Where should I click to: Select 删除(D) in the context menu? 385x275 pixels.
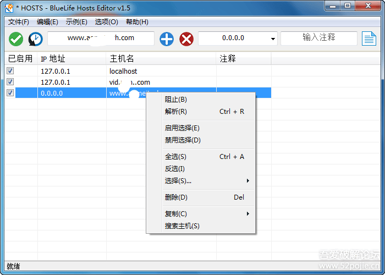pyautogui.click(x=176, y=197)
